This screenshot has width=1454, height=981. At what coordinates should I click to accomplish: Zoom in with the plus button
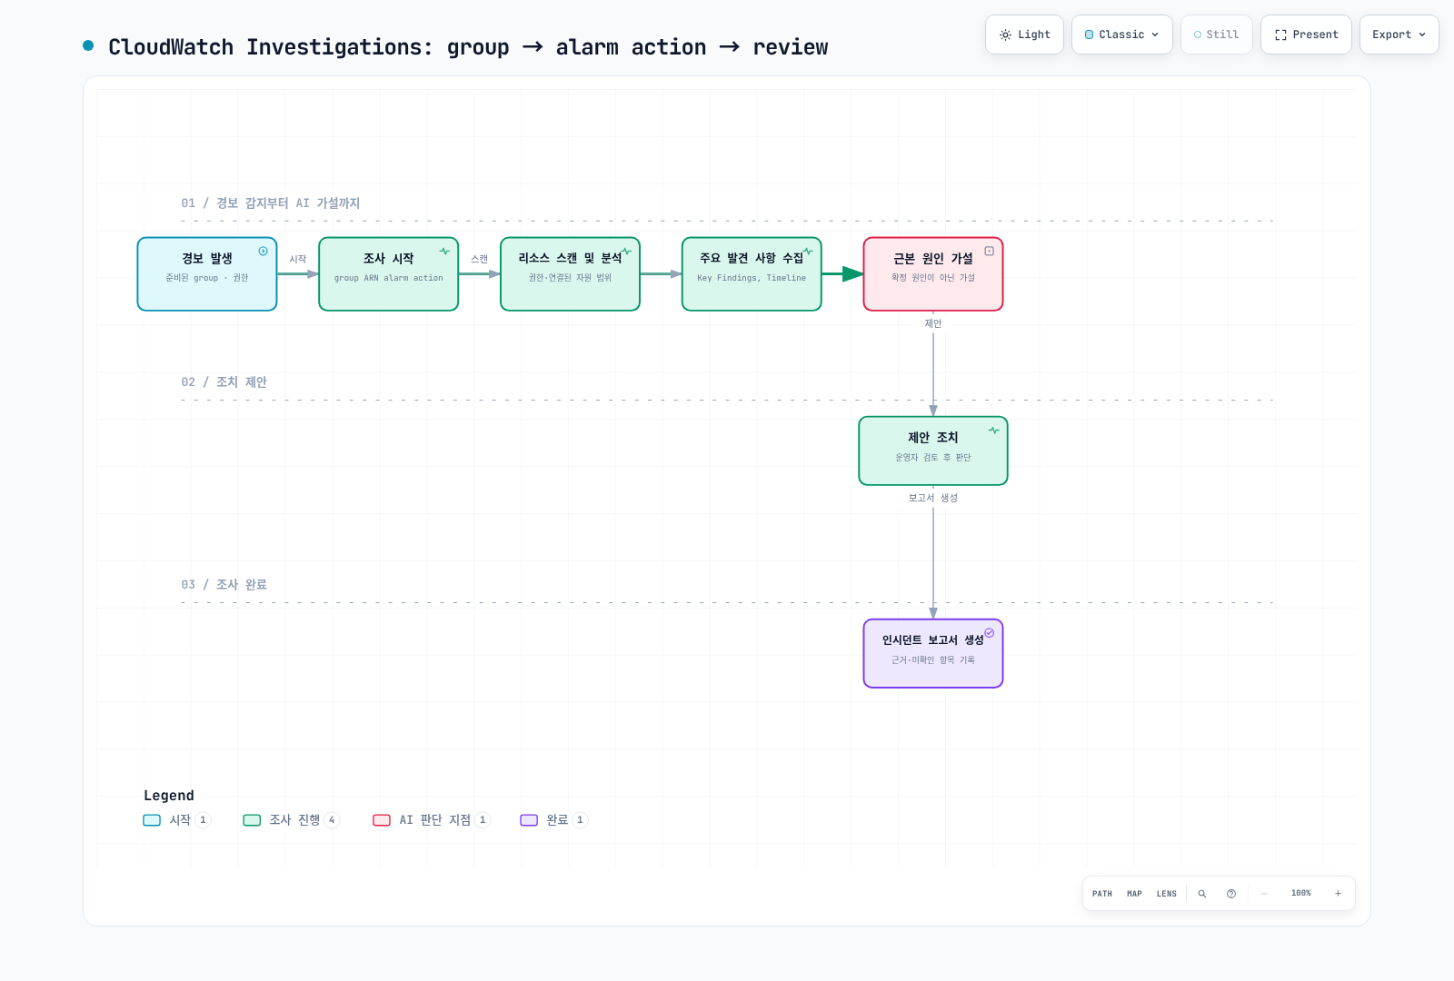coord(1338,894)
